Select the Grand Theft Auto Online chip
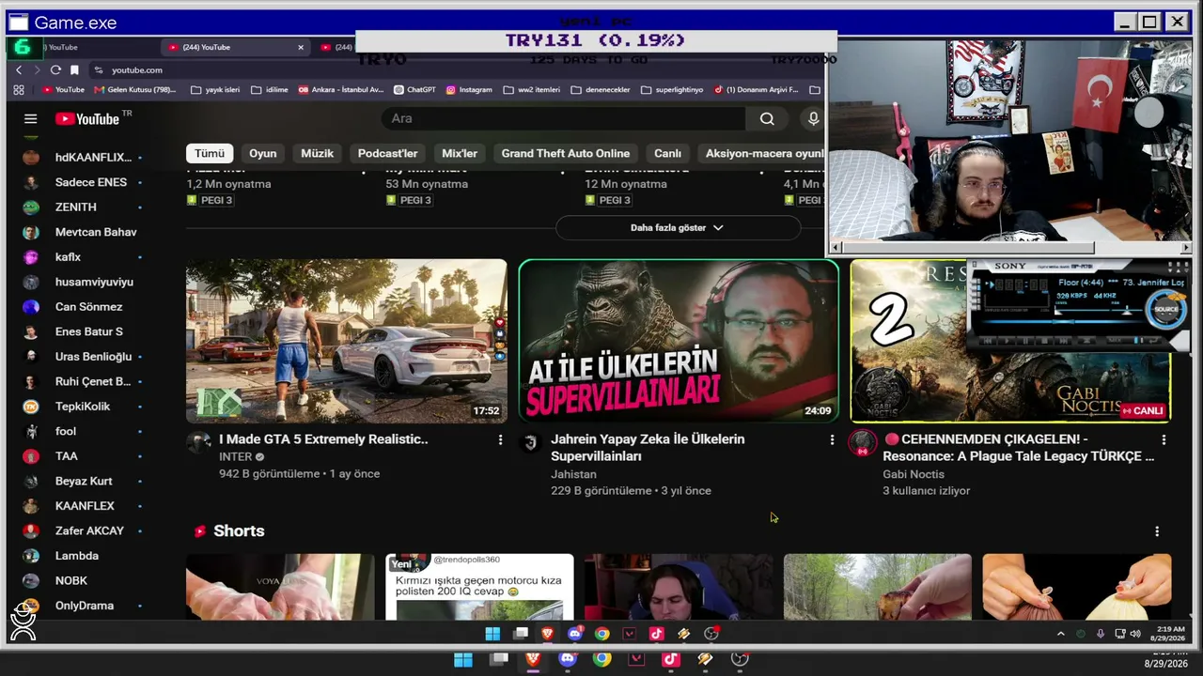 566,153
